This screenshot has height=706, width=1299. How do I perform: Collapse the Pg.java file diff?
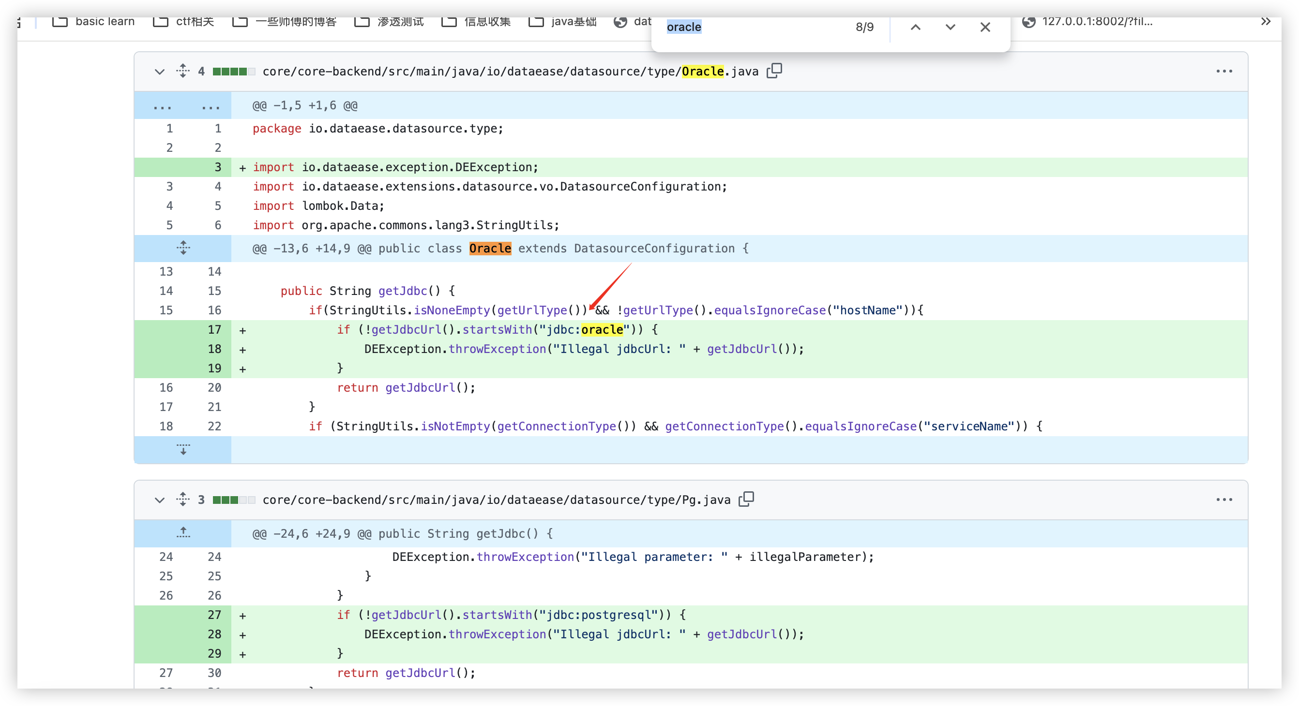point(159,500)
